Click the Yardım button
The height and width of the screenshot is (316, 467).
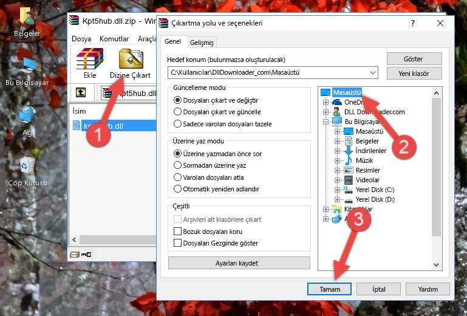point(428,289)
